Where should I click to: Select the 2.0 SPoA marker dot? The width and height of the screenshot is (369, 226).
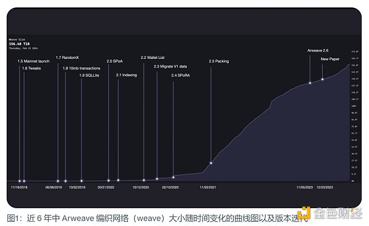108,181
